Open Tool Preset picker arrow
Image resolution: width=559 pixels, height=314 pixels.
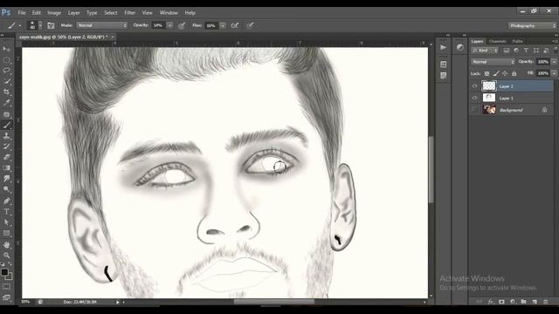[x=19, y=25]
